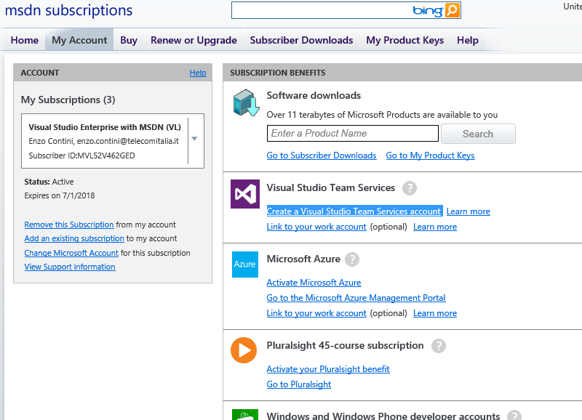Image resolution: width=582 pixels, height=420 pixels.
Task: Click the blue Azure logo tile
Action: (x=244, y=264)
